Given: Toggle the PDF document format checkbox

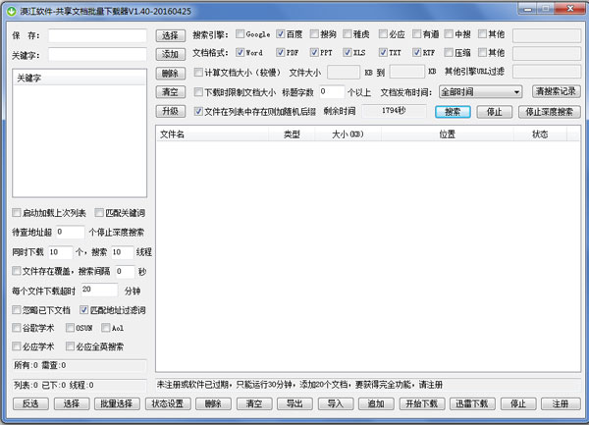Looking at the screenshot, I should (280, 53).
